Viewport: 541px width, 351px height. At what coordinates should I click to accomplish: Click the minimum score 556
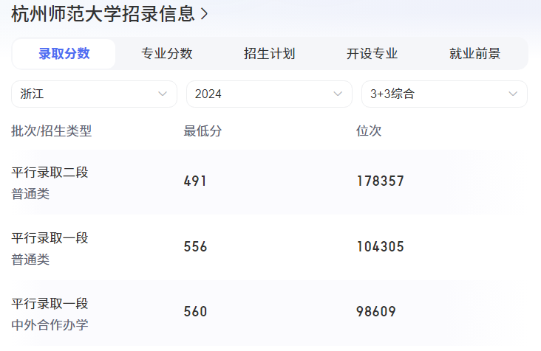(x=195, y=247)
